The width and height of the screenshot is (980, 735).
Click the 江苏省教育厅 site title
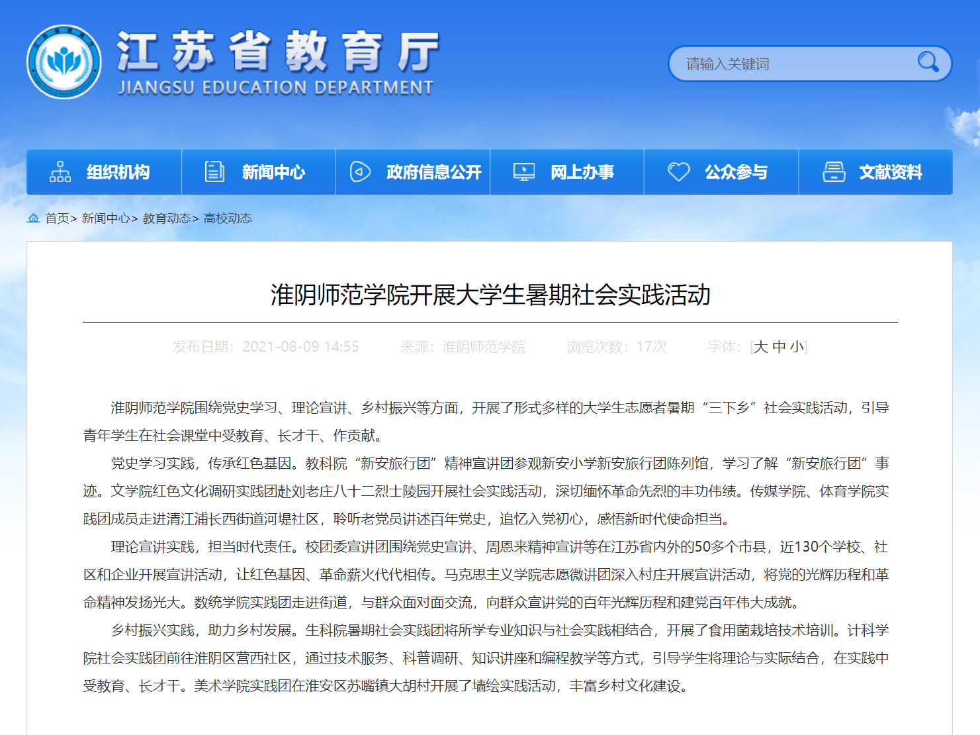point(278,52)
